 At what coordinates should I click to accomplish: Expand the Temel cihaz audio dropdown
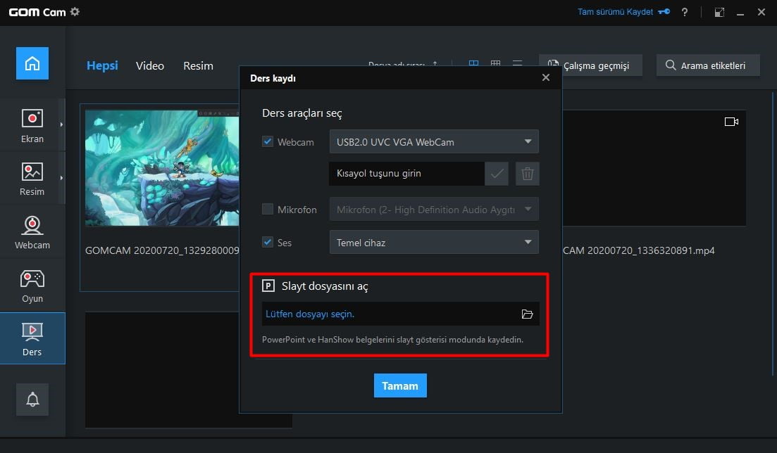pos(433,243)
